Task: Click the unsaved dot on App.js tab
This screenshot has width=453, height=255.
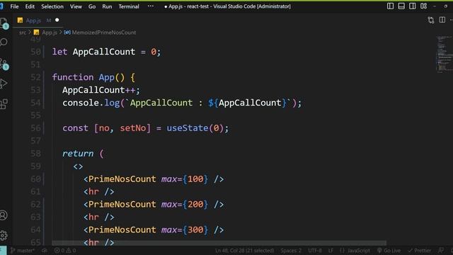Action: tap(57, 20)
